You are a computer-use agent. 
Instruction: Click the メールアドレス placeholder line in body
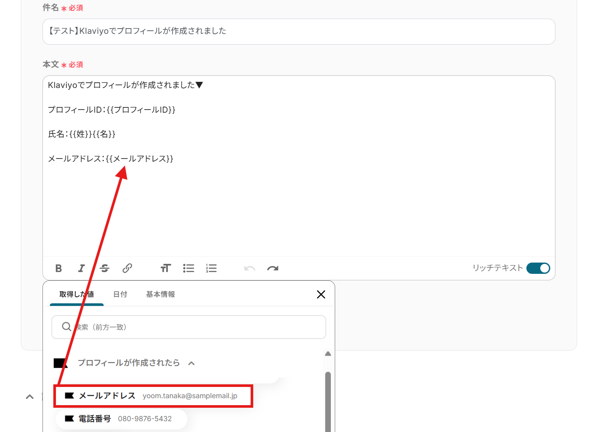[111, 159]
